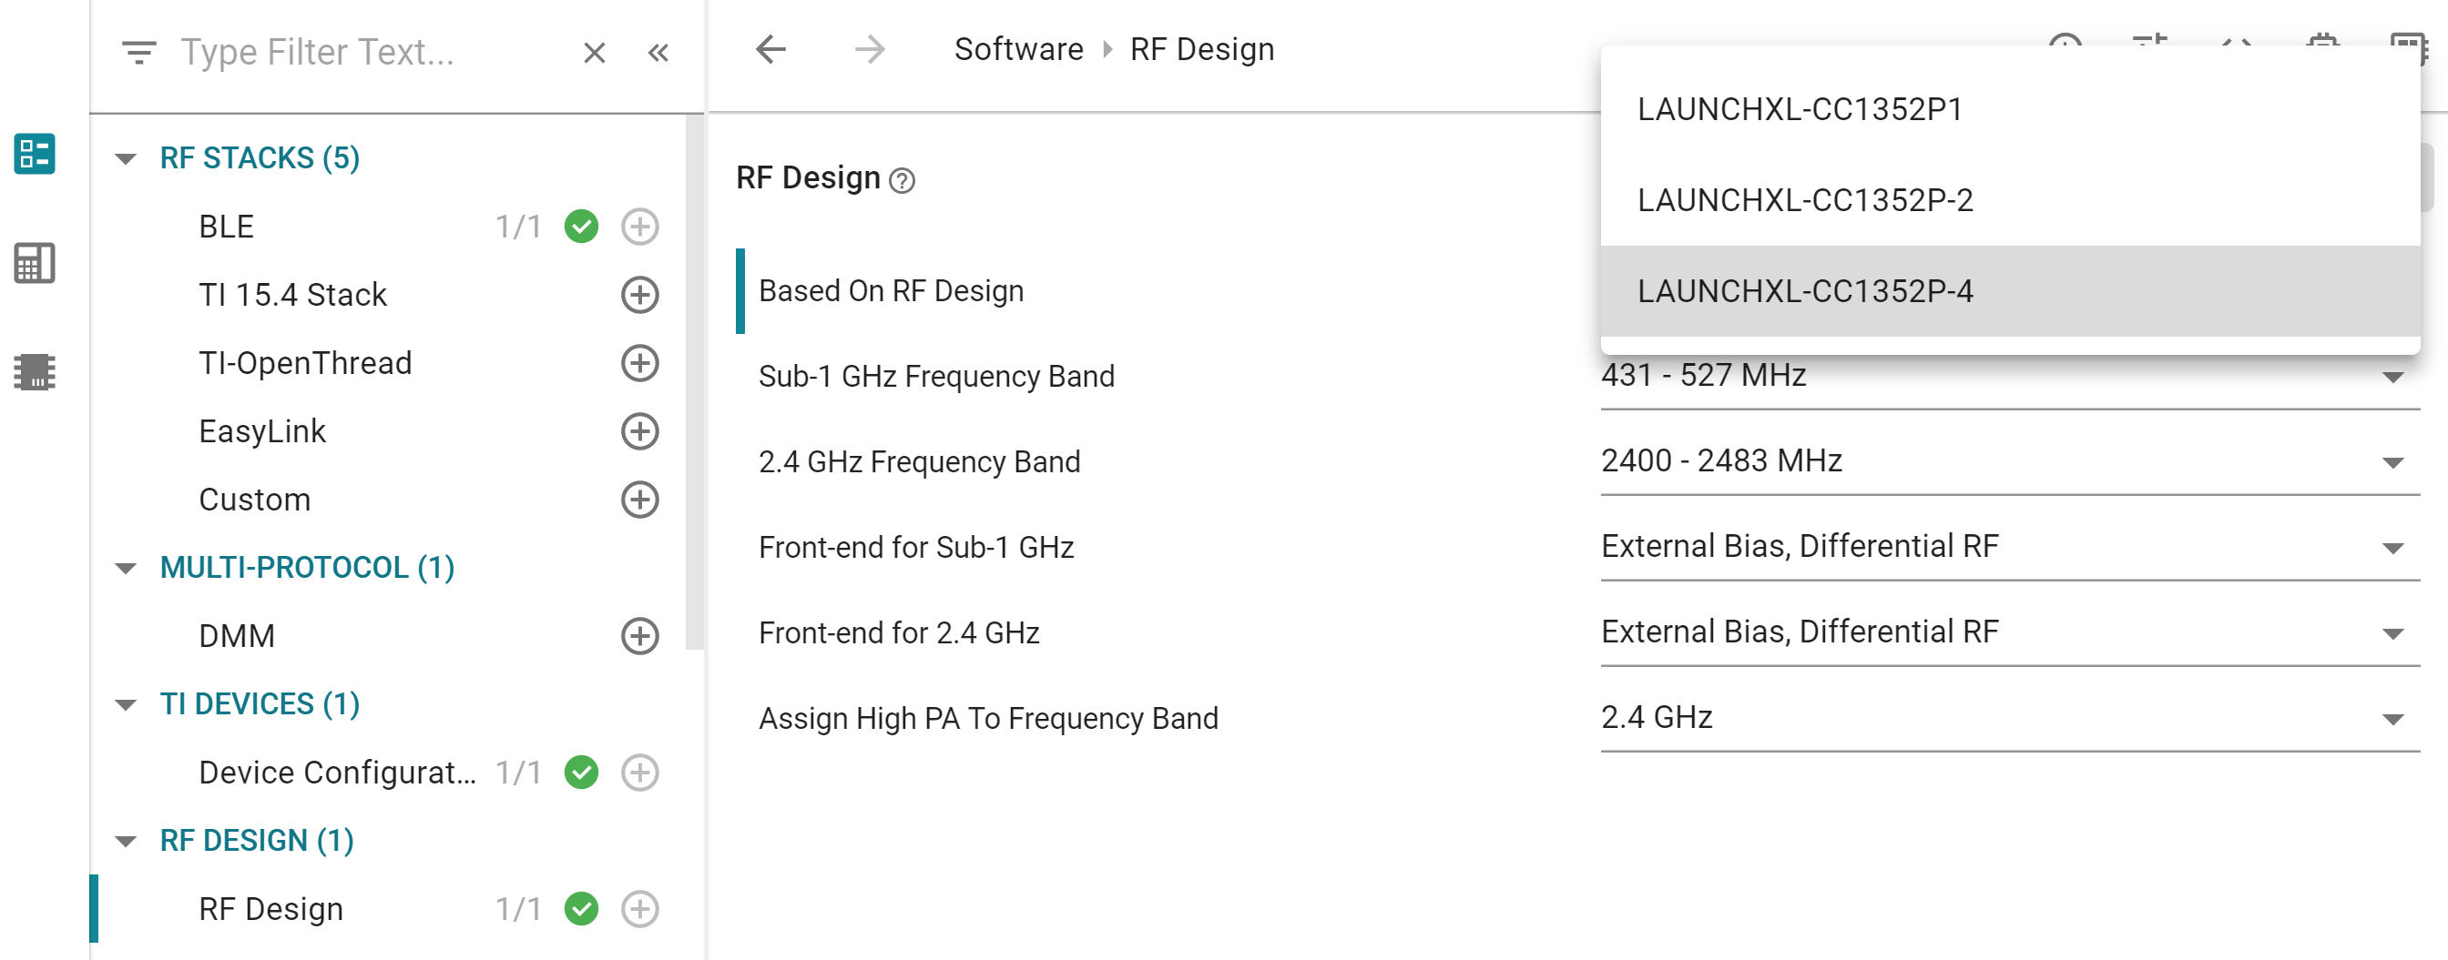Image resolution: width=2448 pixels, height=960 pixels.
Task: Select BLE in the module tree
Action: coord(226,227)
